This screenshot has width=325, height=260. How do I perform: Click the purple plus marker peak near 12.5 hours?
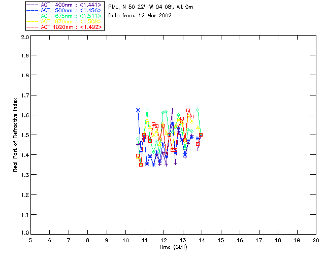(172, 110)
